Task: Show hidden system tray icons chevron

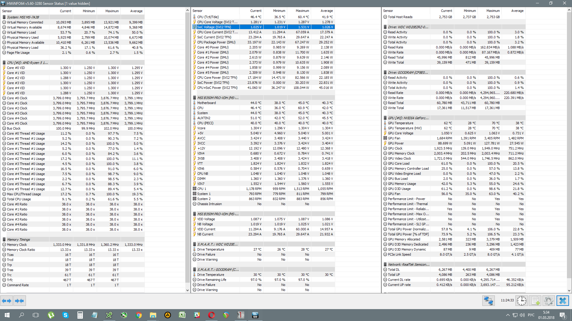Action: click(x=508, y=315)
